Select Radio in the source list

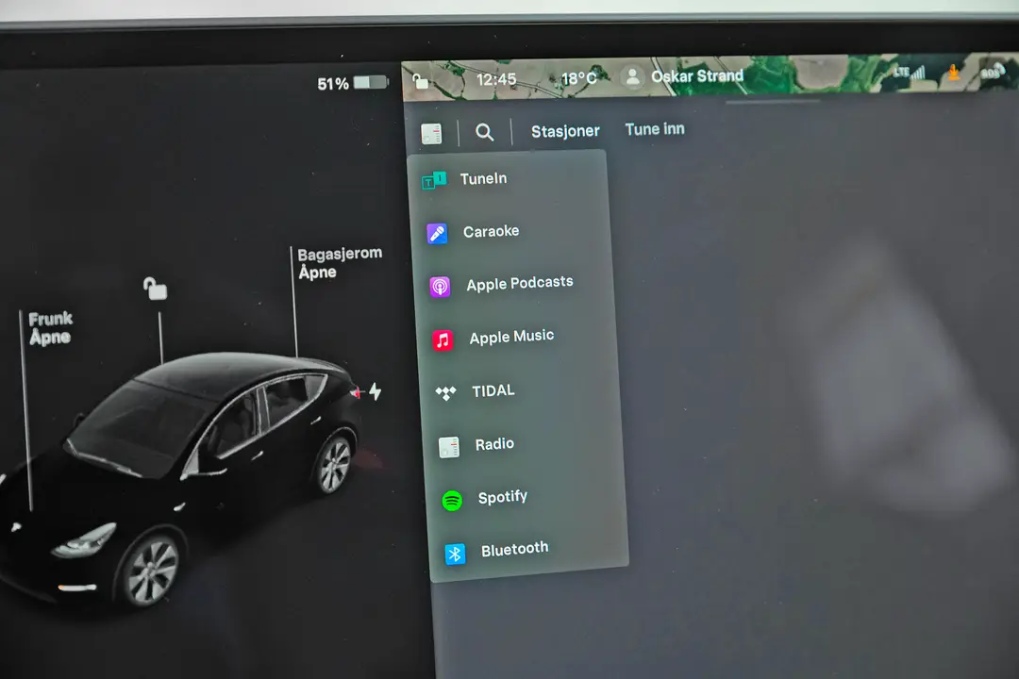pos(521,444)
